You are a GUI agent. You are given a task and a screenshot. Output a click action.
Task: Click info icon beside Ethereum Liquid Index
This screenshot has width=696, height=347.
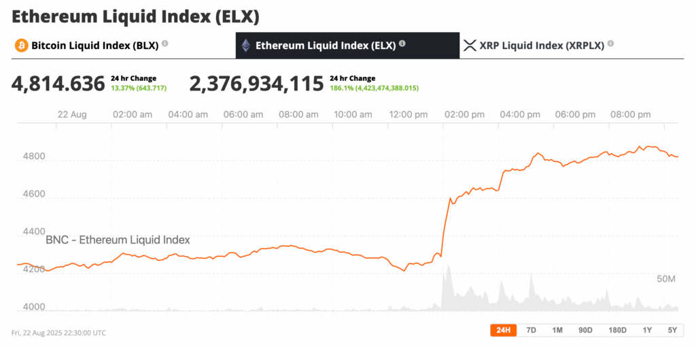[402, 44]
